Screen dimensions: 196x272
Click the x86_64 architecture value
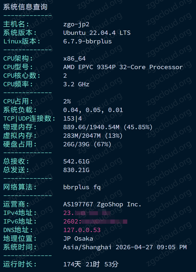point(74,59)
